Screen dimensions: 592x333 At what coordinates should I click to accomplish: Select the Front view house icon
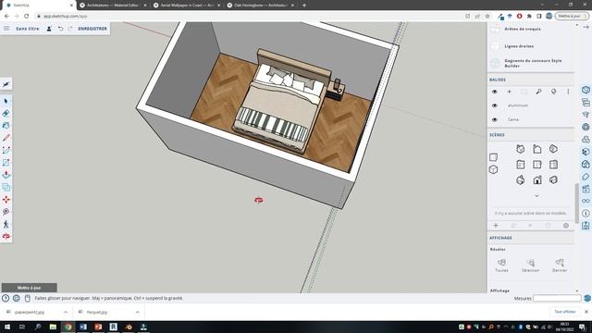point(536,180)
